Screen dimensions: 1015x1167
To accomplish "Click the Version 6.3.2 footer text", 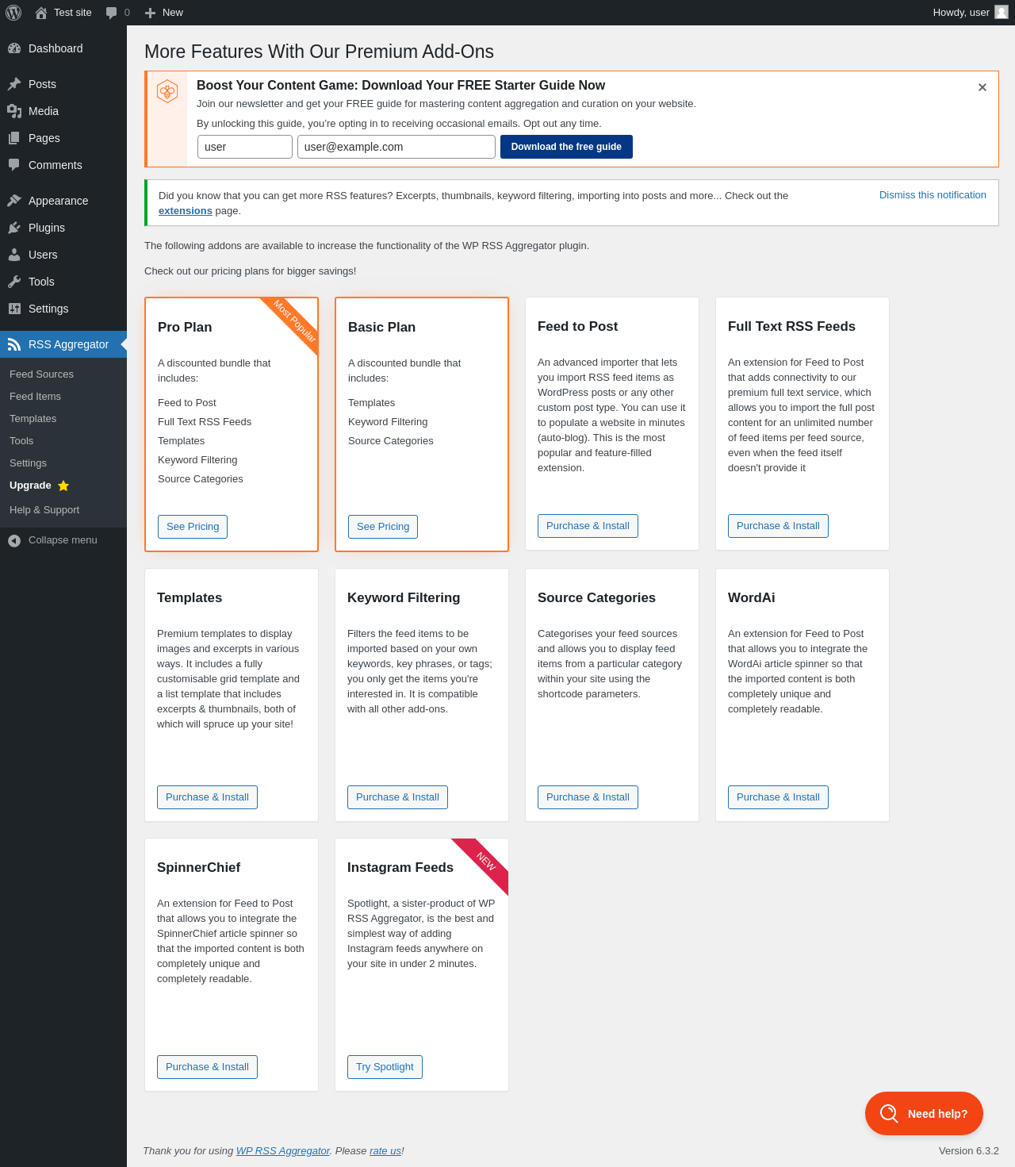I will pos(969,1151).
